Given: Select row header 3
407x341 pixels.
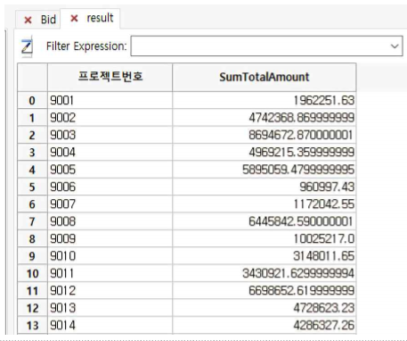Looking at the screenshot, I should (x=32, y=152).
